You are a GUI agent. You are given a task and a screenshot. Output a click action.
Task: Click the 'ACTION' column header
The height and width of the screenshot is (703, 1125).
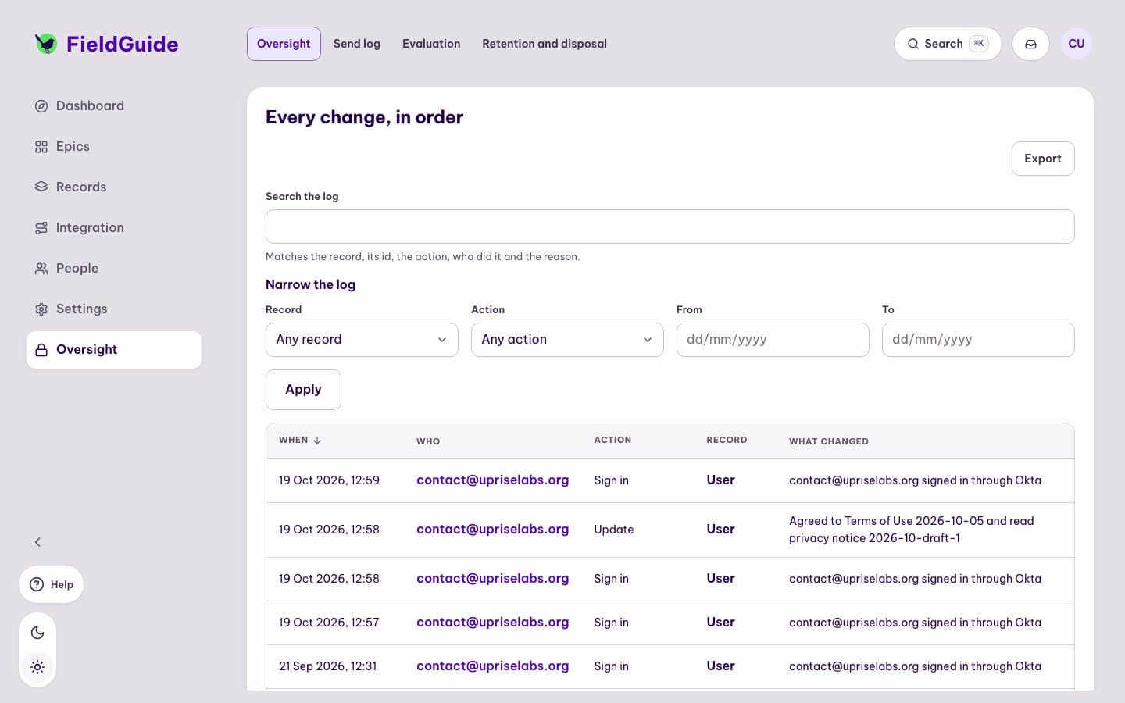pyautogui.click(x=612, y=441)
